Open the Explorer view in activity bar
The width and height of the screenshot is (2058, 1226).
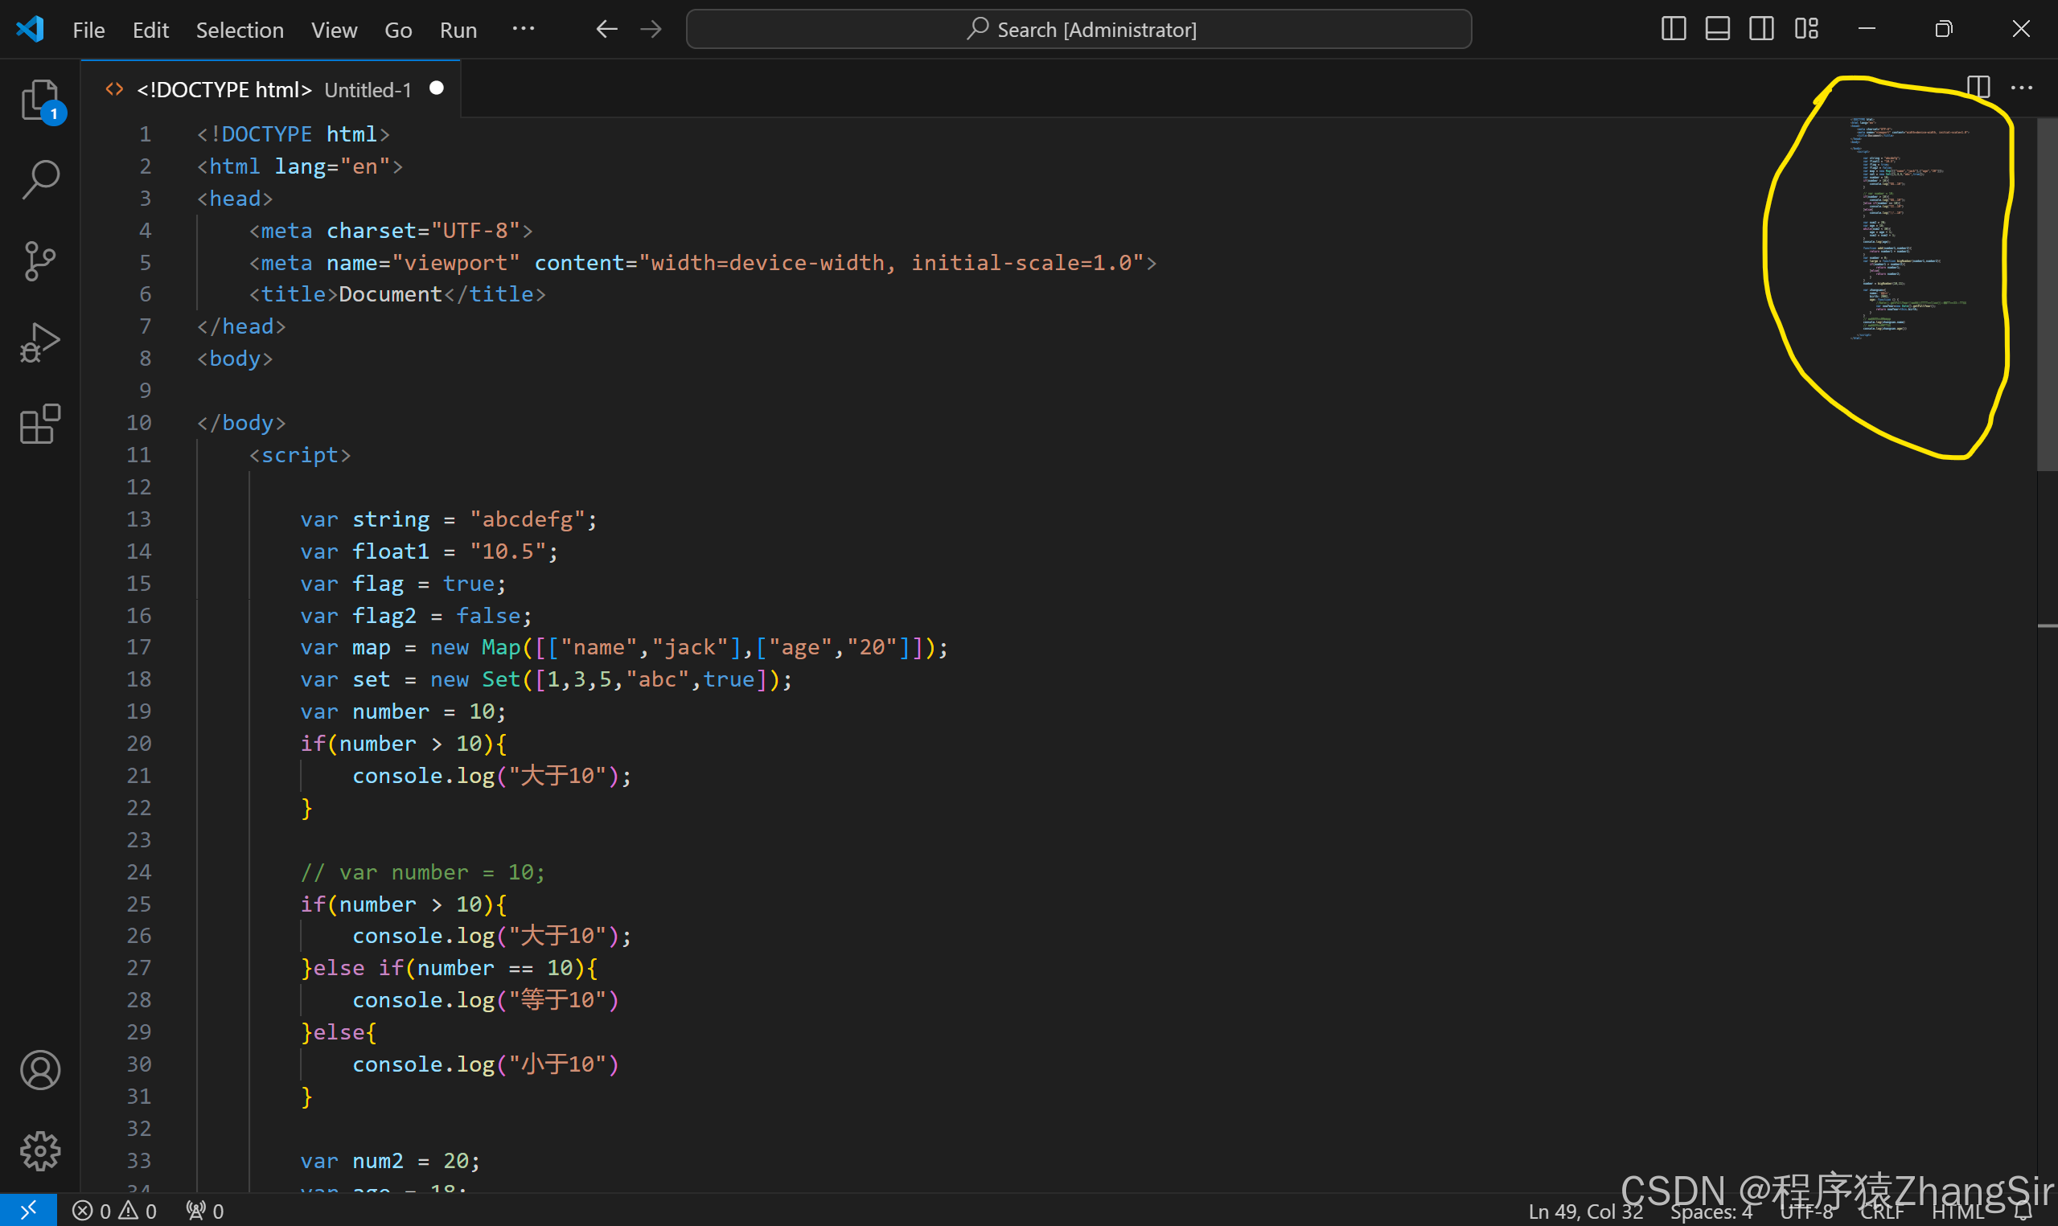(39, 99)
